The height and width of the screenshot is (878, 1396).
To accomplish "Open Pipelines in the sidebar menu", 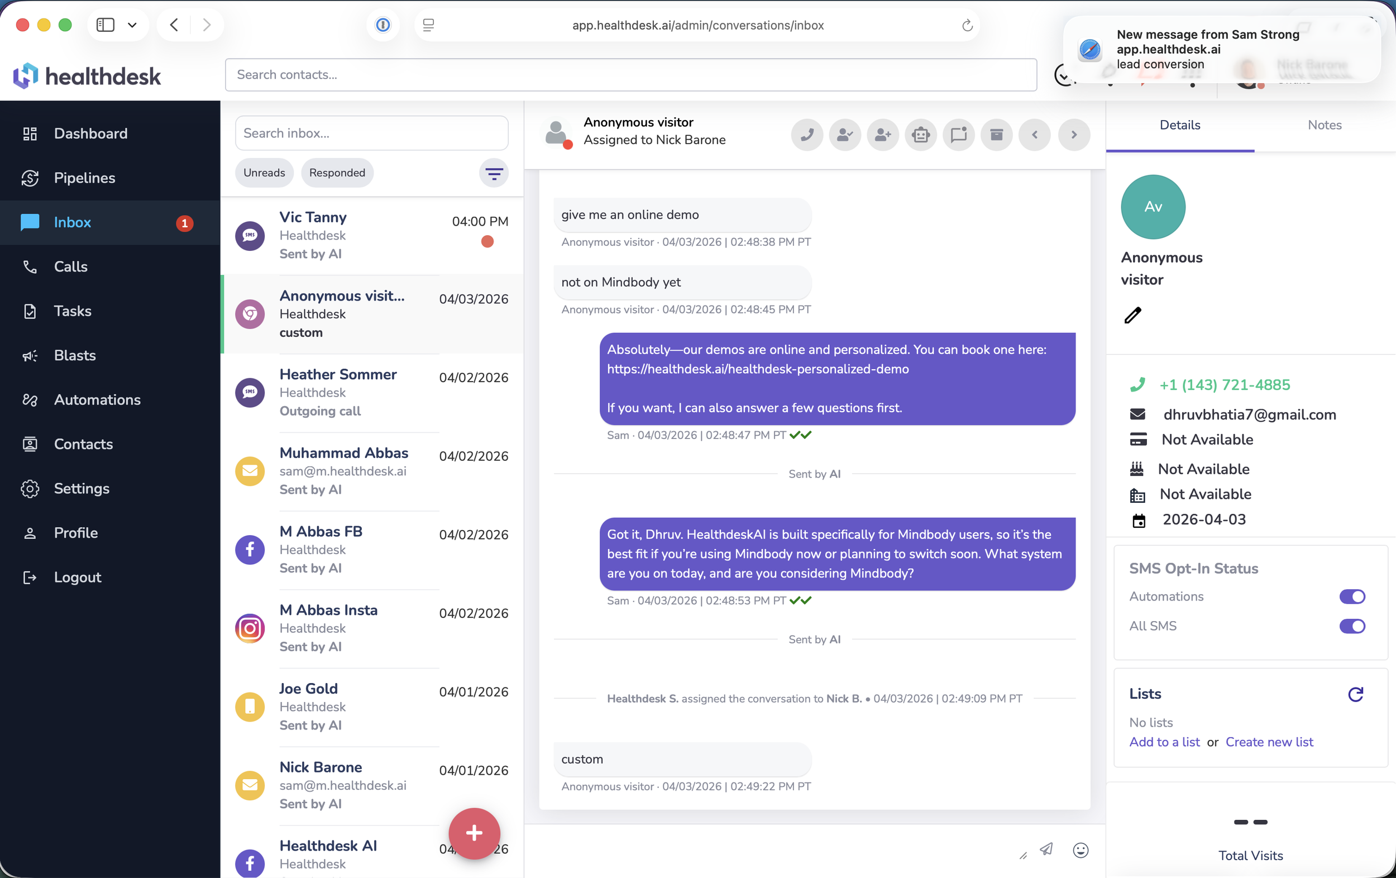I will pos(85,178).
